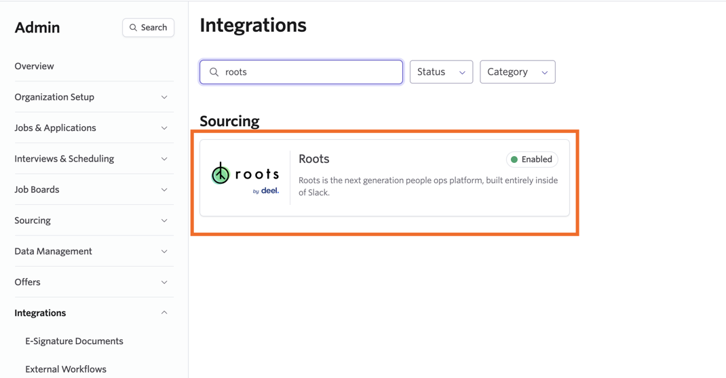Open the Status filter dropdown
The width and height of the screenshot is (726, 378).
(441, 72)
